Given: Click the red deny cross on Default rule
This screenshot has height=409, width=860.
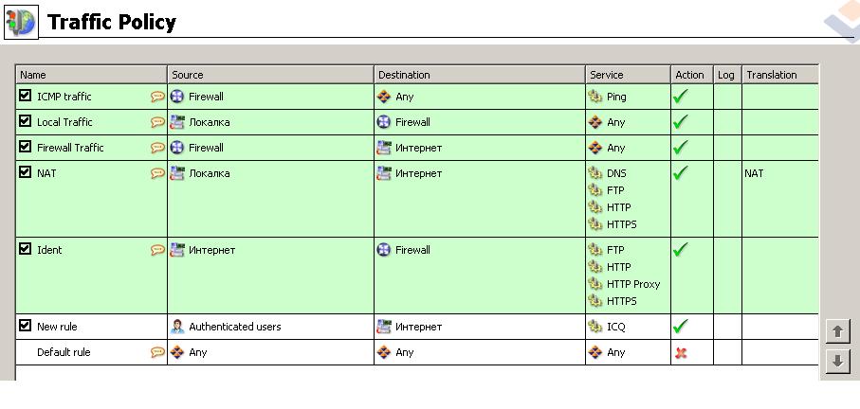Looking at the screenshot, I should tap(680, 352).
